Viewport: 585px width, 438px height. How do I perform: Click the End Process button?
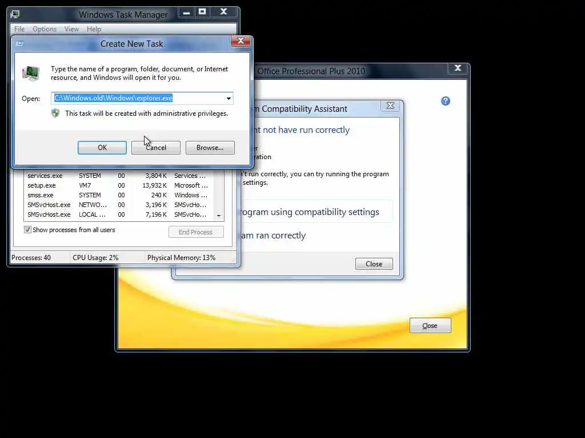click(196, 232)
